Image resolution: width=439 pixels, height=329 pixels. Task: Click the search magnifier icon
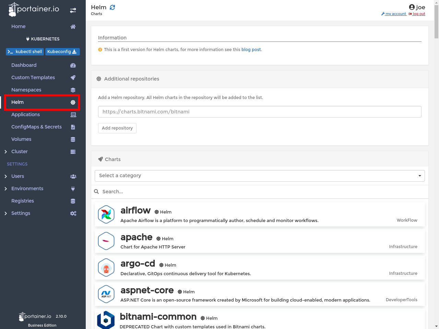(x=97, y=192)
